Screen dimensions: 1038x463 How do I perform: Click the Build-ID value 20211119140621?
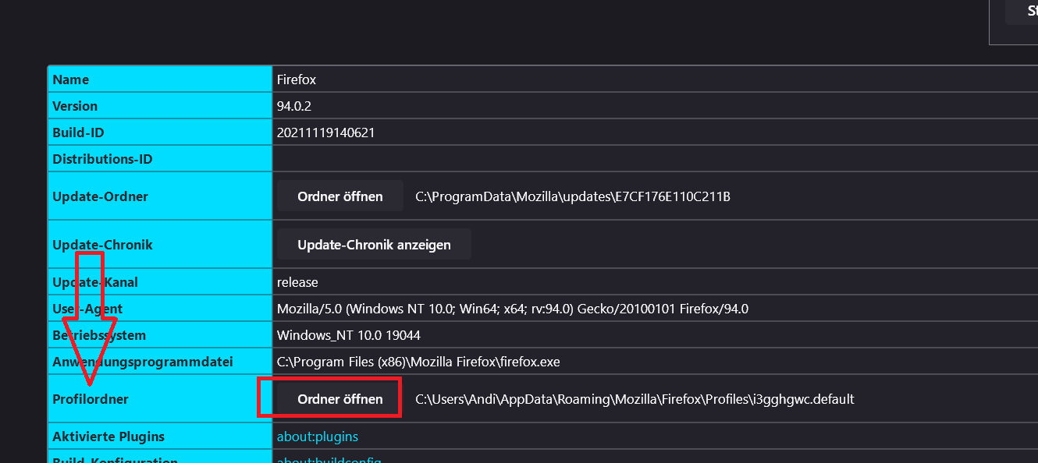pyautogui.click(x=326, y=133)
